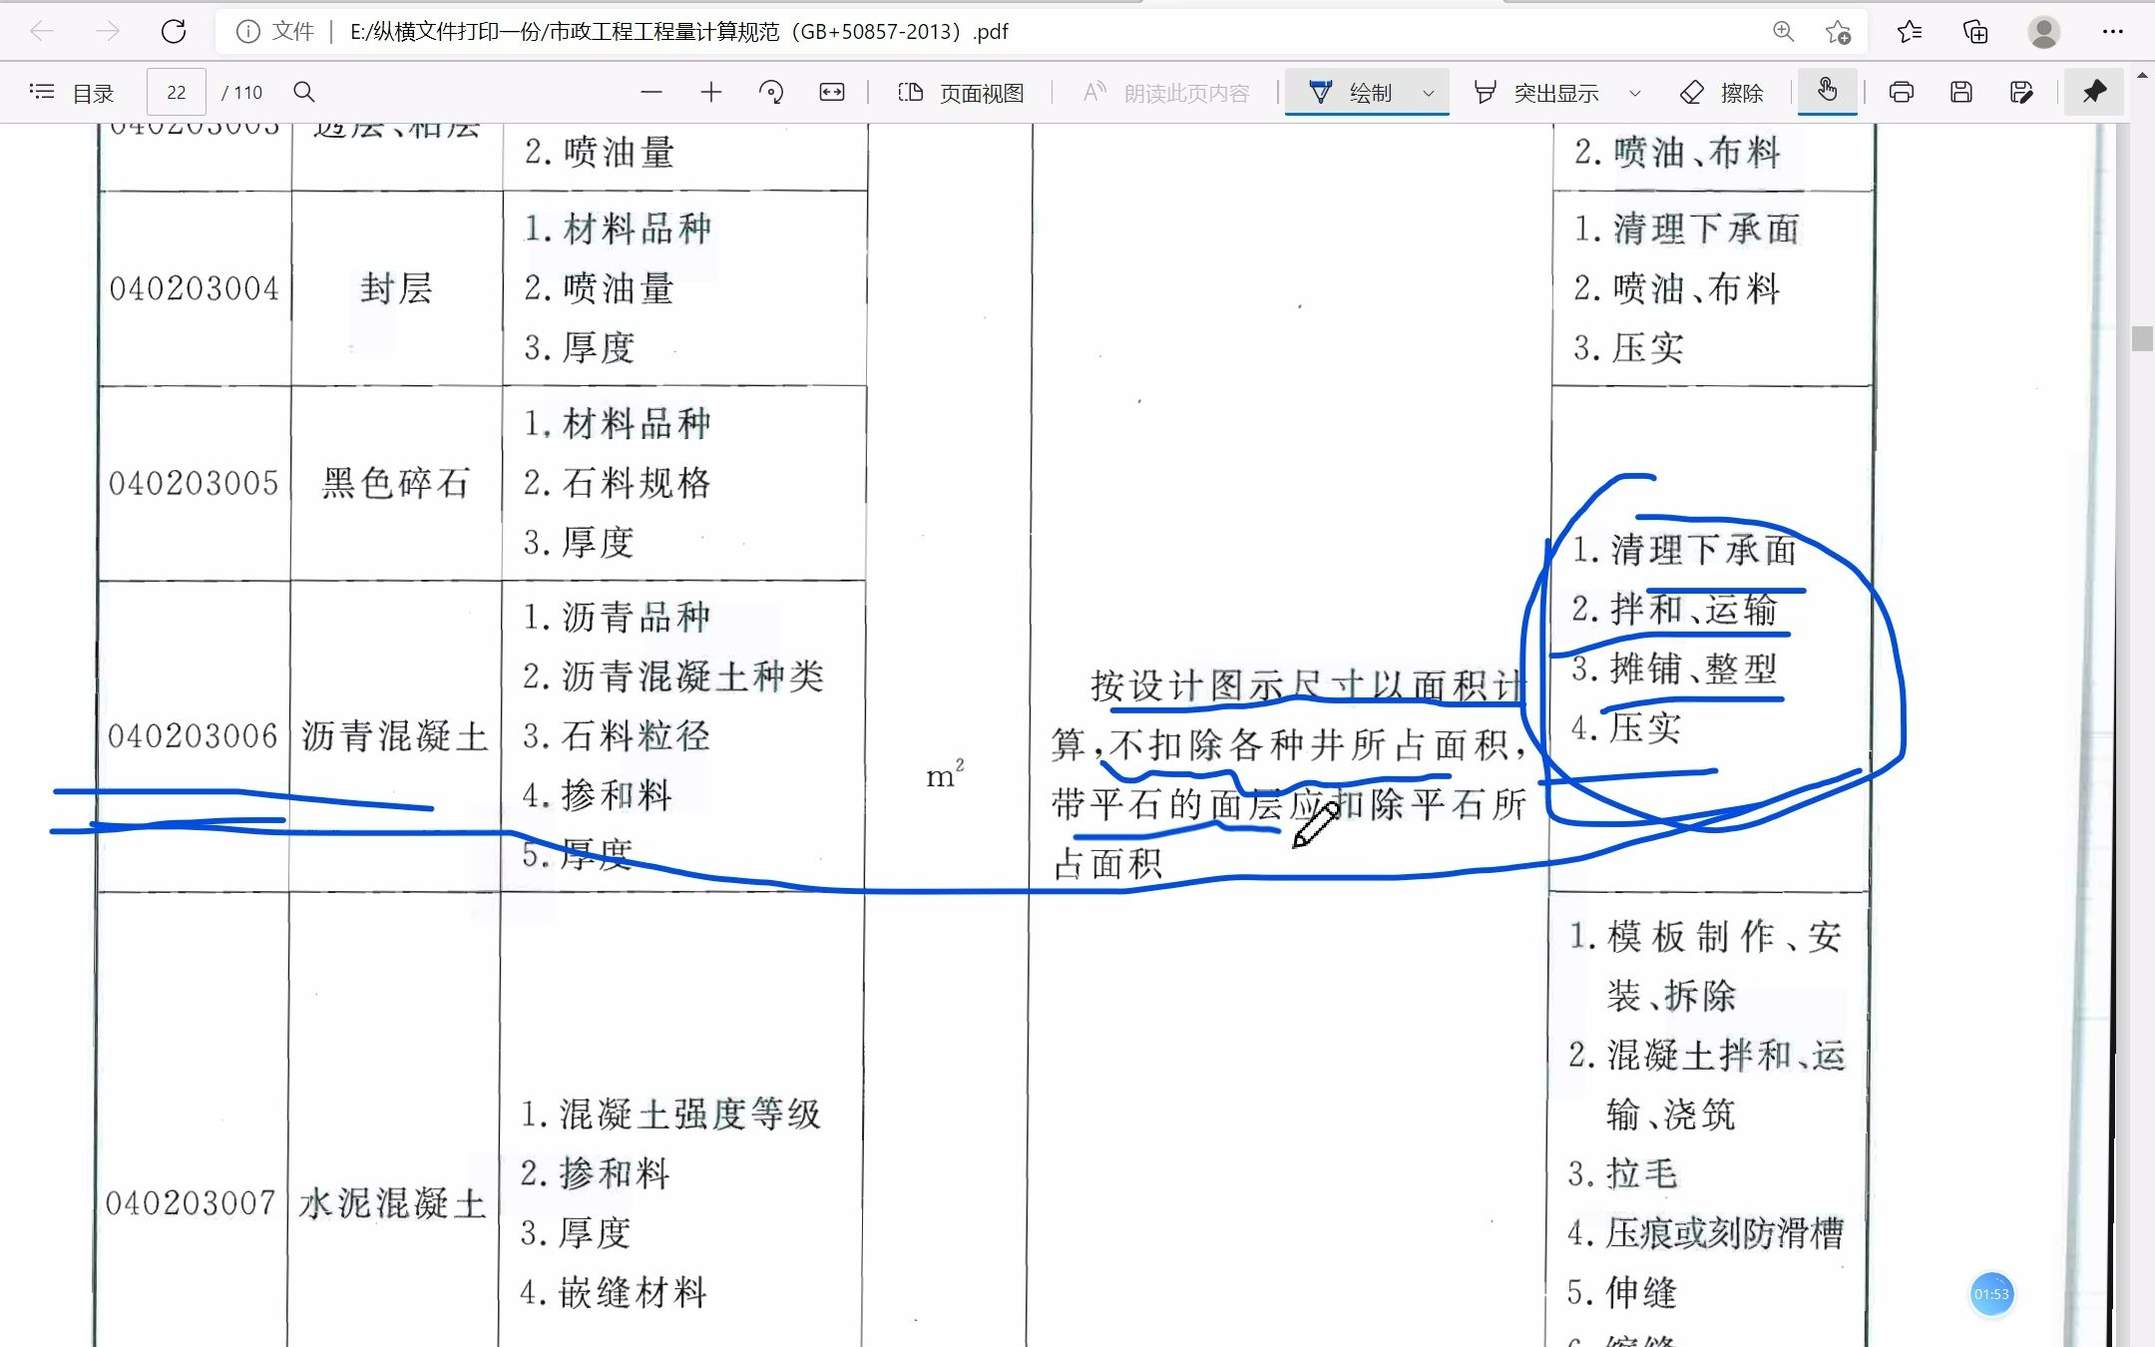2155x1347 pixels.
Task: Click the scrollbar up arrow
Action: pyautogui.click(x=2142, y=75)
